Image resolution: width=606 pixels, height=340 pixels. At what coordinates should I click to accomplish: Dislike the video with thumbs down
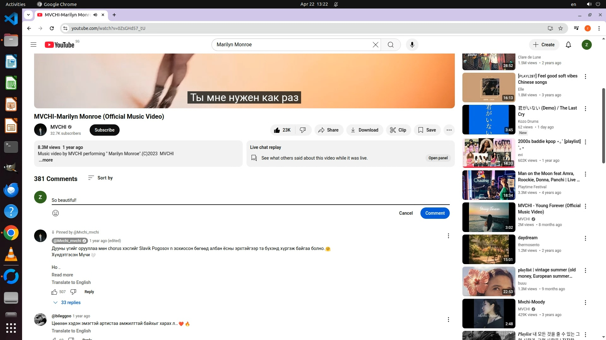point(303,130)
